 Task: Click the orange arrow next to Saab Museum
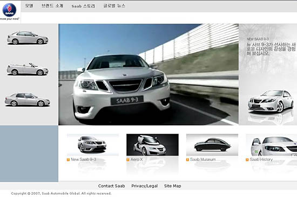pyautogui.click(x=187, y=160)
